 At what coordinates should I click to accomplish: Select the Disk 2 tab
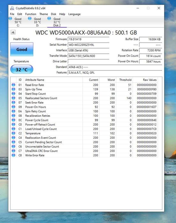coord(57,22)
